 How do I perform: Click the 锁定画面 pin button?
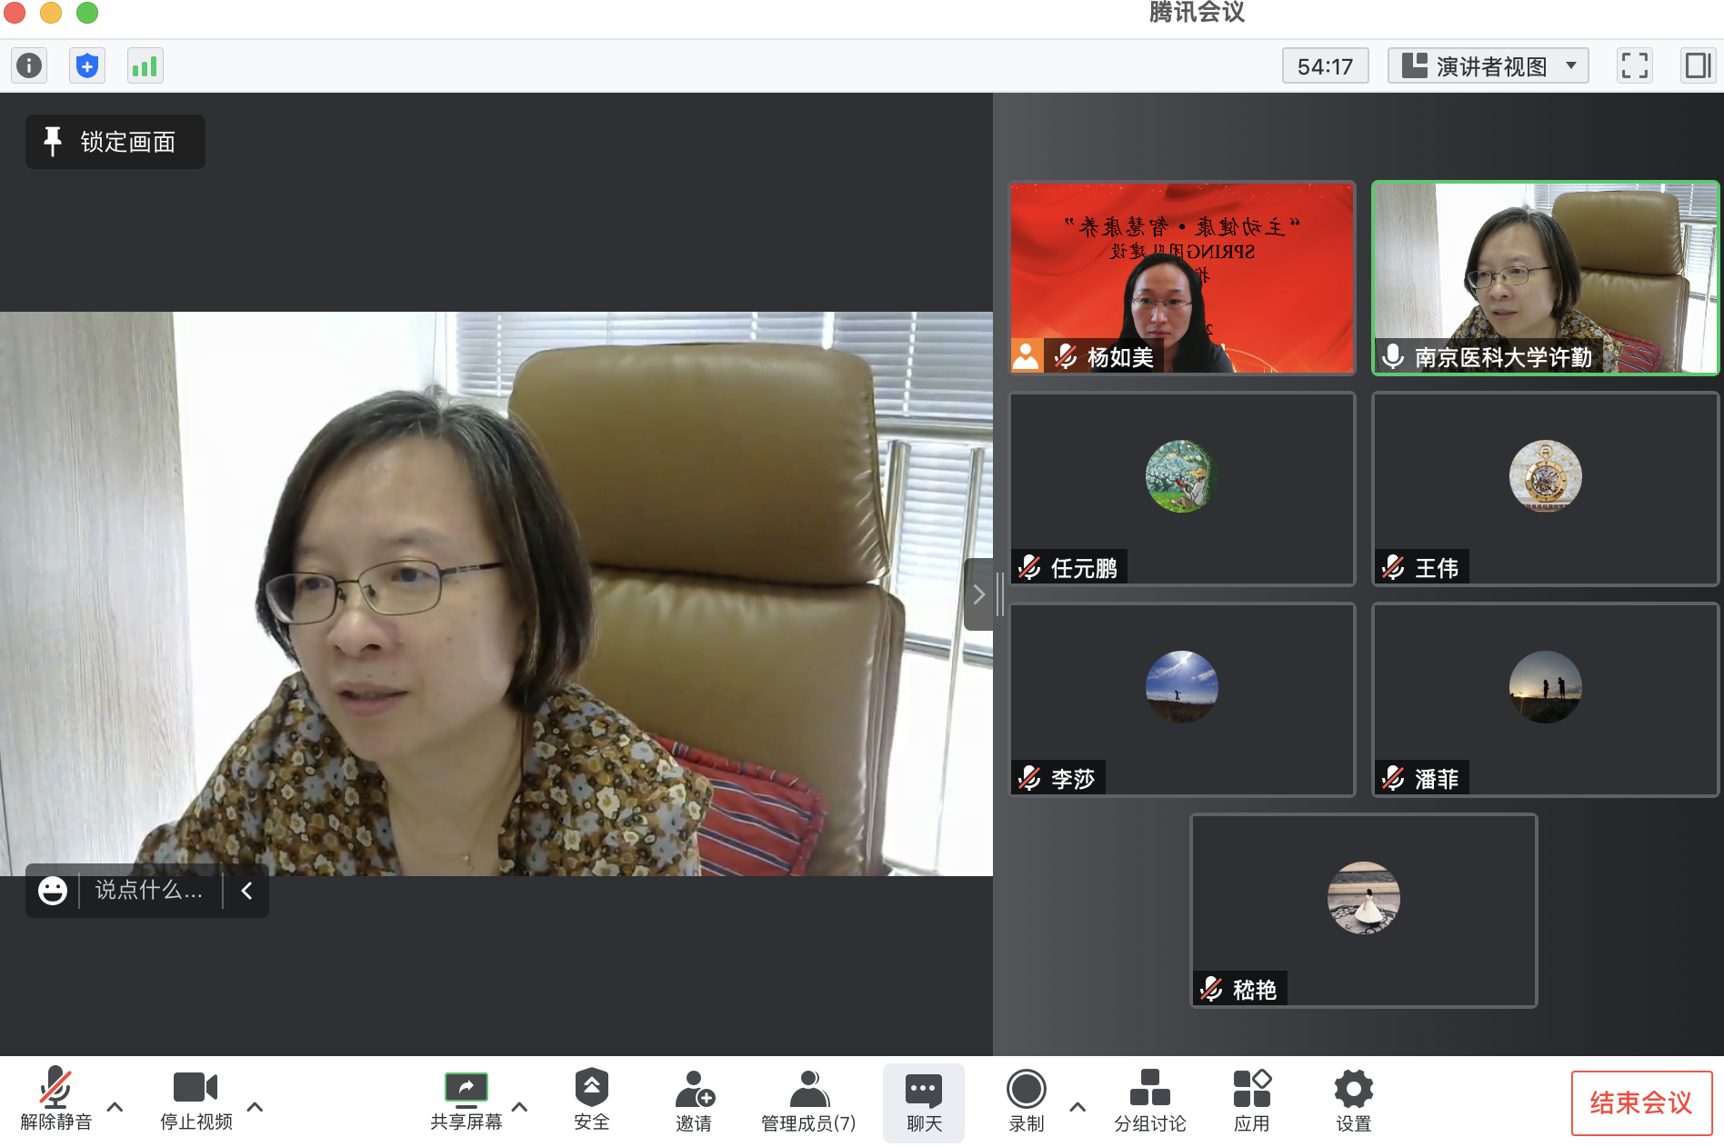115,142
